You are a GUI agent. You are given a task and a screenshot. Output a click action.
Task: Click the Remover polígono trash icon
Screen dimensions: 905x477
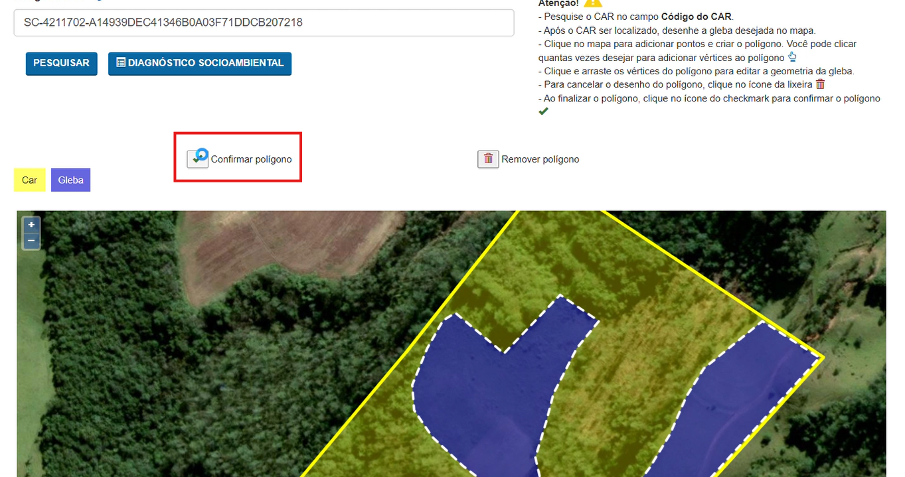[488, 159]
